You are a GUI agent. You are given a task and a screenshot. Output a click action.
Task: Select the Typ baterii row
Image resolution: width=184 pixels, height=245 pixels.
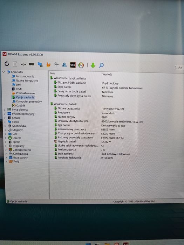click(89, 125)
